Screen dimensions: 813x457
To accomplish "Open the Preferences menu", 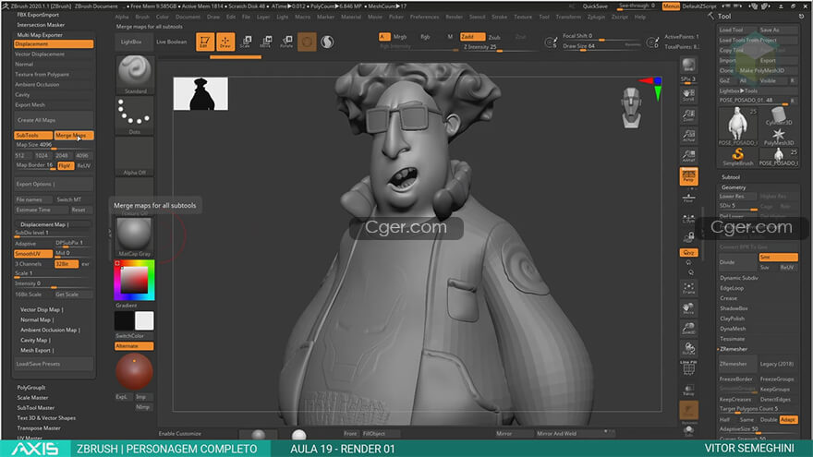I will [x=424, y=17].
